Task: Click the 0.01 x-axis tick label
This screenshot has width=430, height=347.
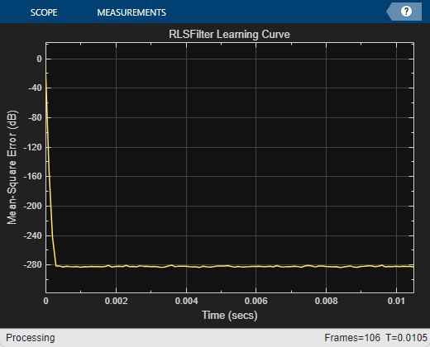Action: tap(396, 301)
